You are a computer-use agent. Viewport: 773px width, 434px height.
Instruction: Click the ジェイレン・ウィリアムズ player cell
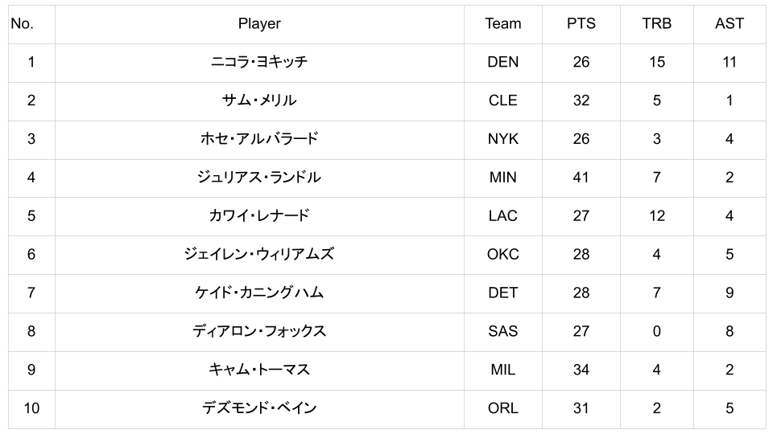pyautogui.click(x=259, y=255)
